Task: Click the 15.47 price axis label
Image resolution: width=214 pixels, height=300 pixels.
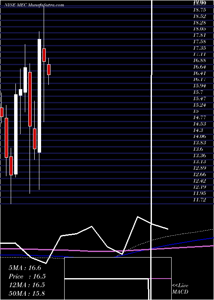Action: pyautogui.click(x=199, y=99)
